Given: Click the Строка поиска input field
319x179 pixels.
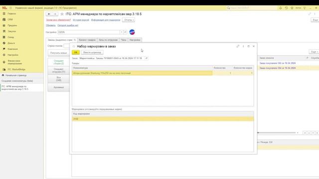Looking at the screenshot, I should [x=67, y=46].
